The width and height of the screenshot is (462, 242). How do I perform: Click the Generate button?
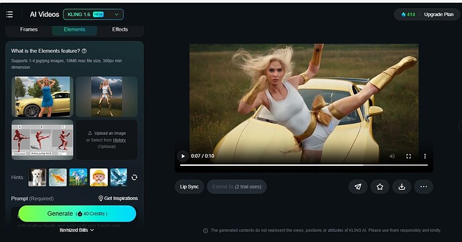pos(77,213)
